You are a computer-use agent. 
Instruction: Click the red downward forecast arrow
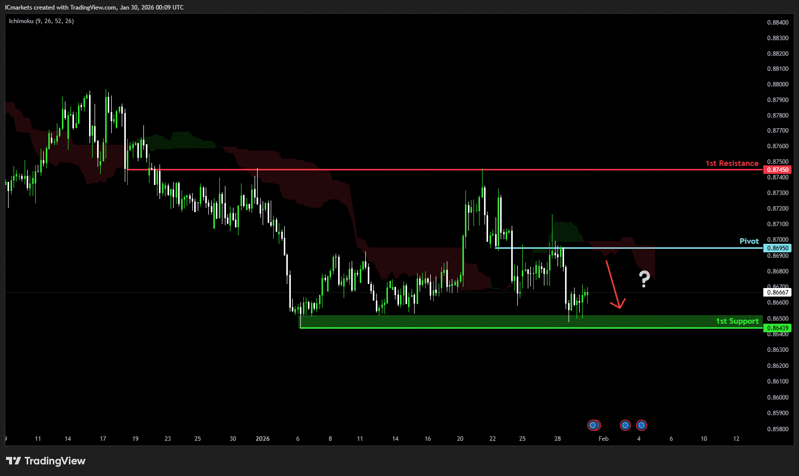614,284
